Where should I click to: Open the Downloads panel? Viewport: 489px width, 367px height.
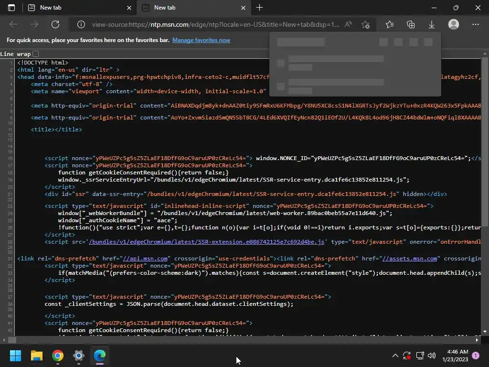point(432,24)
